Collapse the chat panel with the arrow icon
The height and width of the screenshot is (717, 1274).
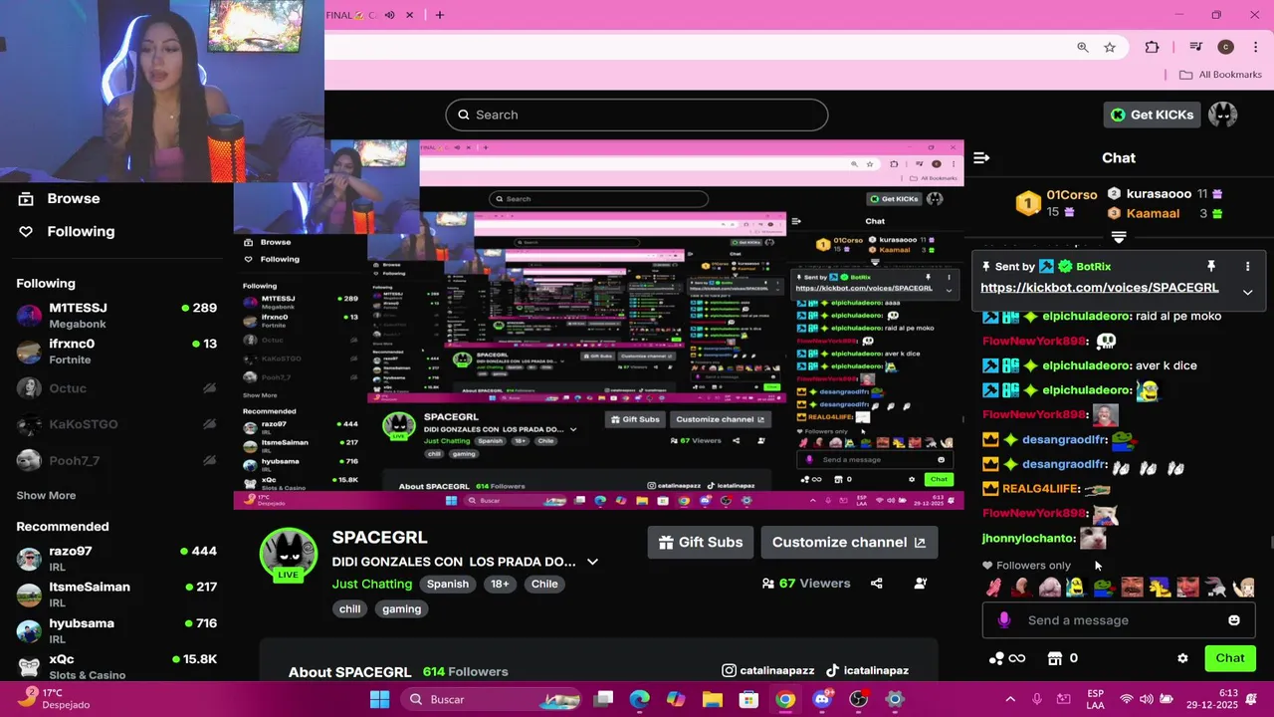981,157
